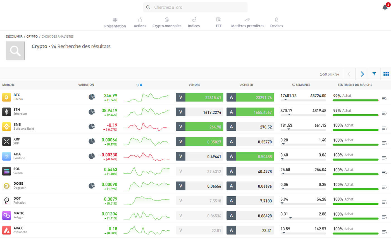The width and height of the screenshot is (391, 239).
Task: Open the ETH portfolio pie chart icon
Action: pos(92,112)
